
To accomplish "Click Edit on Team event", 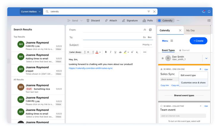I will pyautogui.click(x=206, y=106).
